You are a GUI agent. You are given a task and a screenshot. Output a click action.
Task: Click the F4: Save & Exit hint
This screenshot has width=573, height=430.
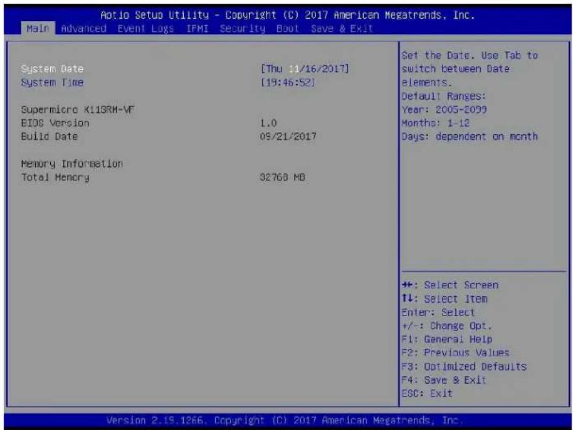444,381
